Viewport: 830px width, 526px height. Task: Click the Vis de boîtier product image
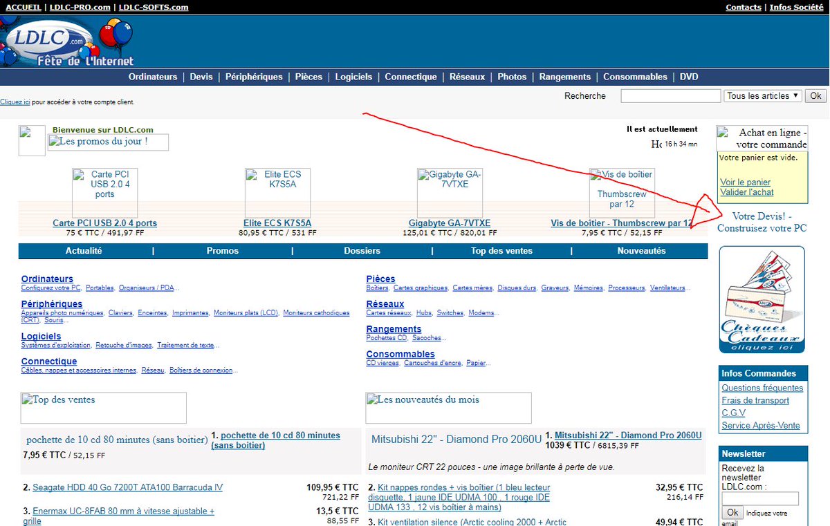(622, 193)
